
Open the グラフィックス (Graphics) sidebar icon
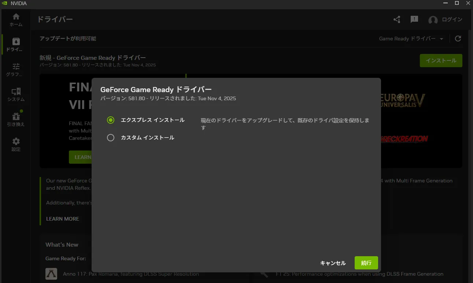coord(16,69)
